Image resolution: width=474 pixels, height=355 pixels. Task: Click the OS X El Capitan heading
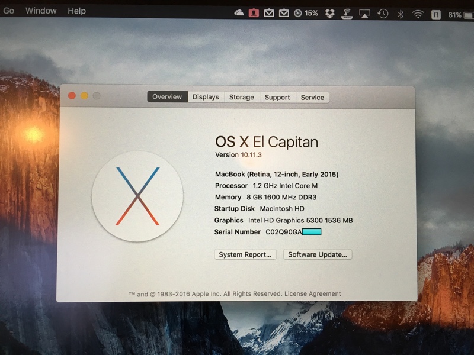pyautogui.click(x=267, y=142)
